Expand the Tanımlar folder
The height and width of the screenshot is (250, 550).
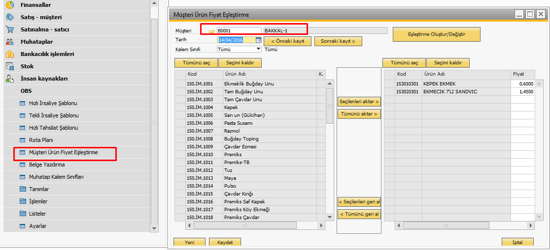23,189
